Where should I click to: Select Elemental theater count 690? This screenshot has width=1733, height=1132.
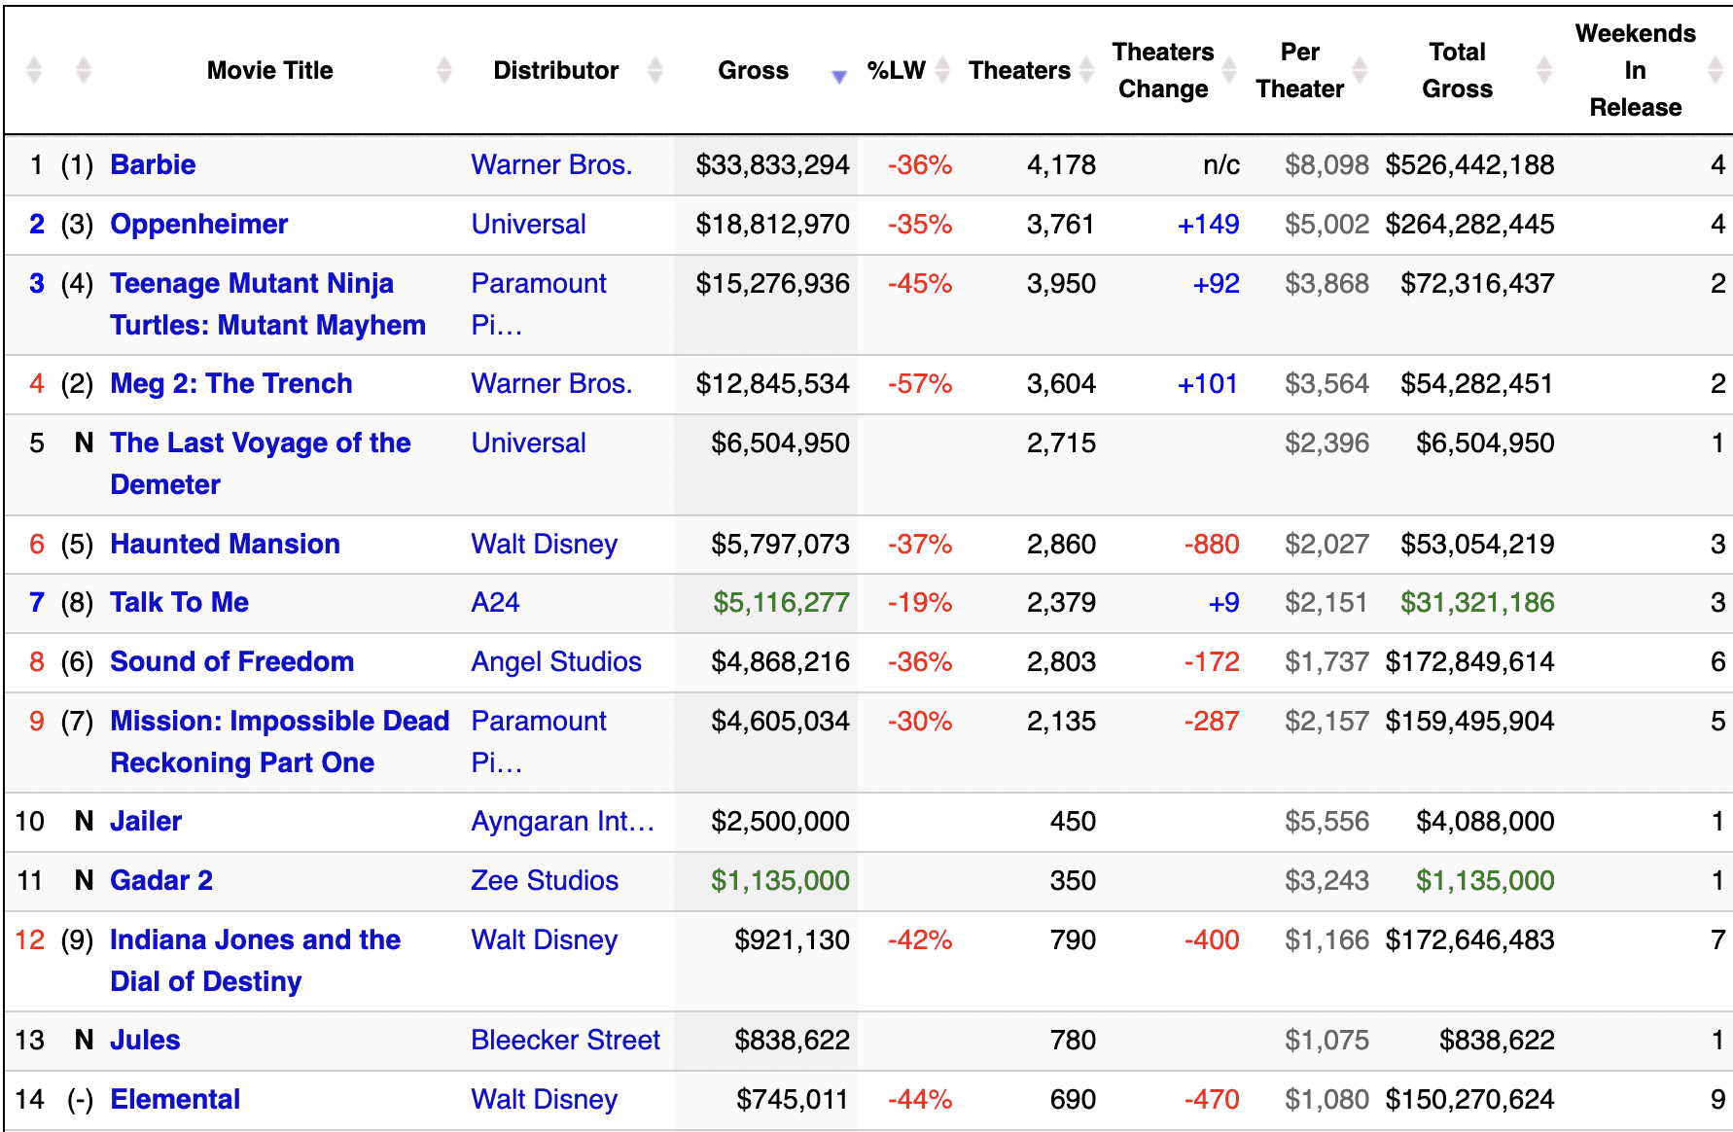click(1073, 1099)
